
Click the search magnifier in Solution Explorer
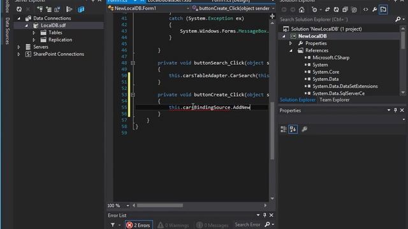point(398,19)
